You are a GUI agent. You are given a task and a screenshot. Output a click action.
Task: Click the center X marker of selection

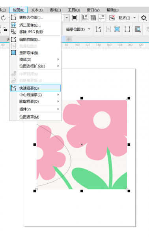pyautogui.click(x=82, y=145)
